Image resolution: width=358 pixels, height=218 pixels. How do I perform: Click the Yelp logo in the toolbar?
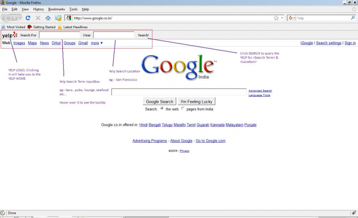(x=10, y=35)
